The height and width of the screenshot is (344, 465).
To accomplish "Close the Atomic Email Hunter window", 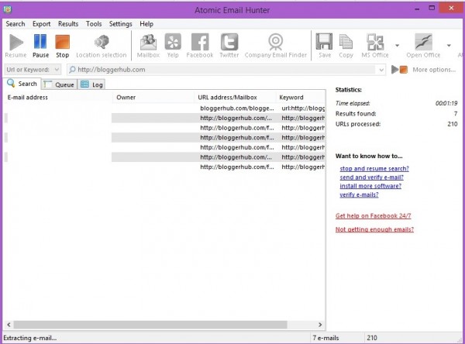I will pos(451,8).
